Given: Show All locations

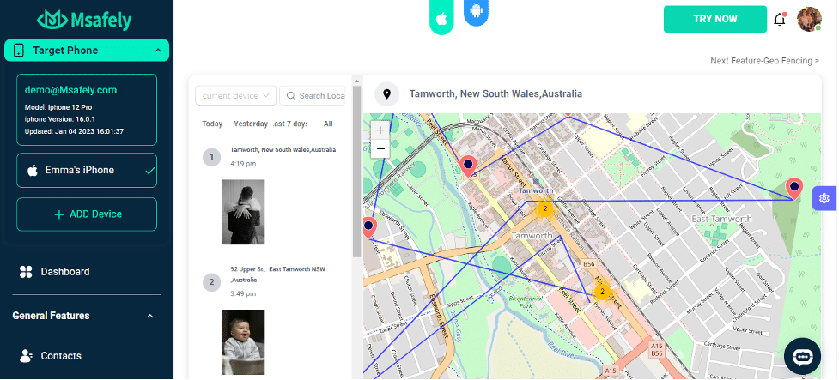Looking at the screenshot, I should 328,124.
